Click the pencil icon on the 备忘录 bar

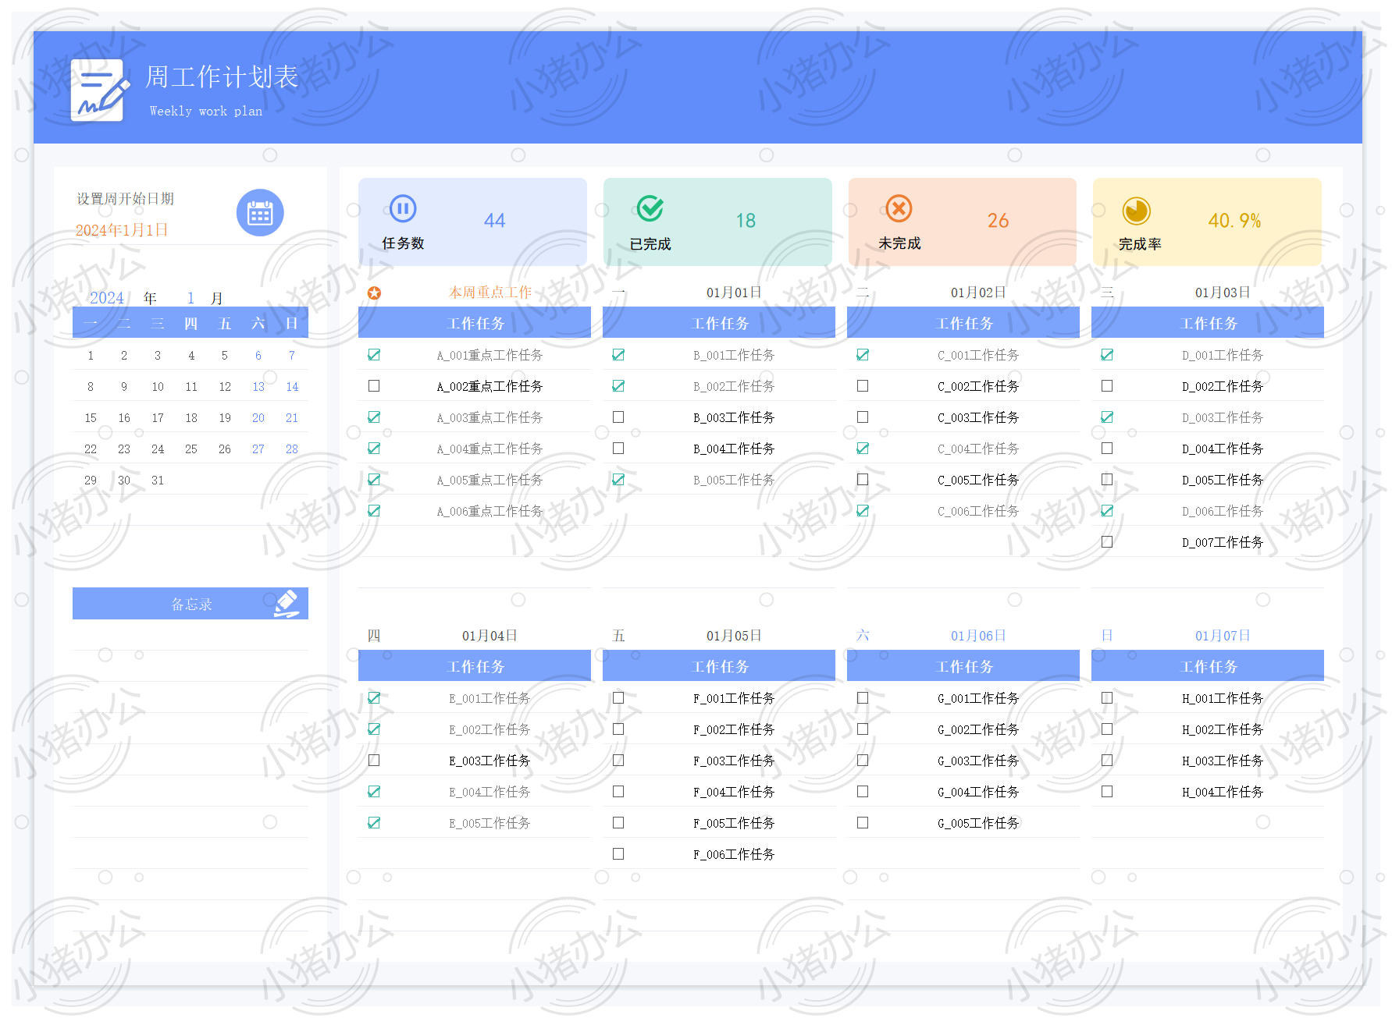[287, 604]
